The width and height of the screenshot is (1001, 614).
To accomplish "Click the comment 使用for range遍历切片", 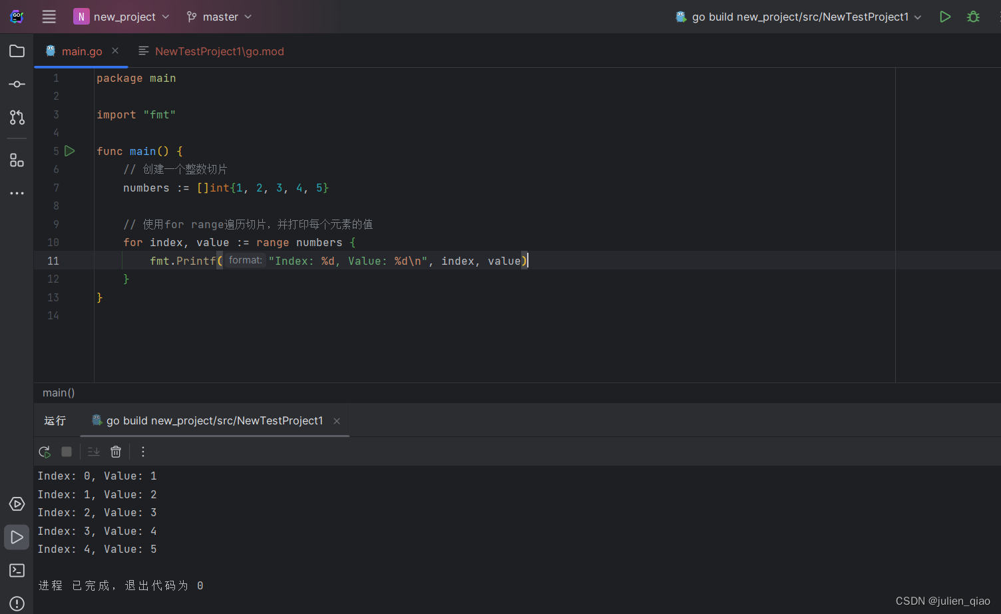I will (248, 224).
